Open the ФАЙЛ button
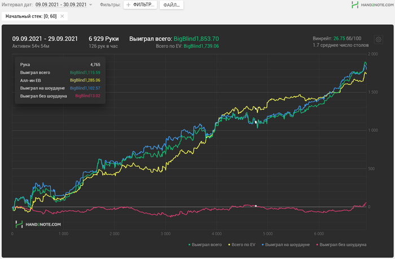This screenshot has width=395, height=259. (172, 5)
